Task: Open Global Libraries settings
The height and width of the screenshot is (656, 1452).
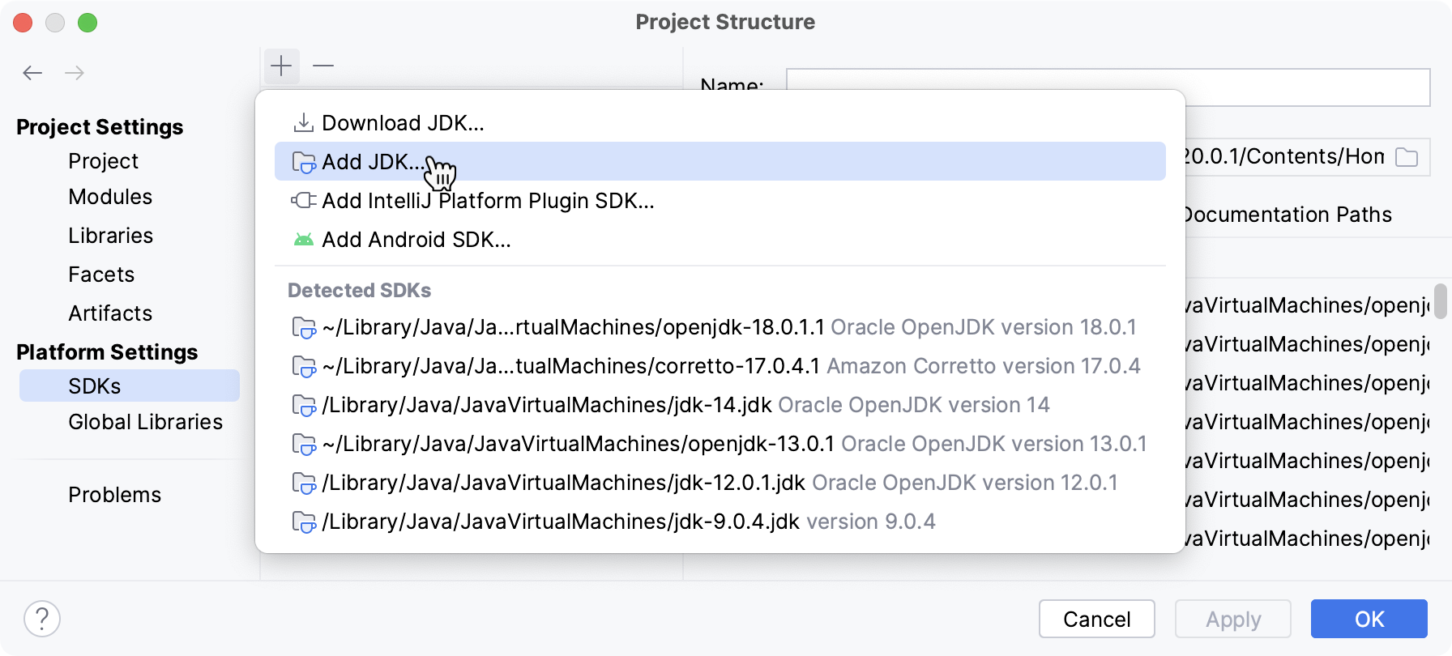Action: [x=146, y=422]
